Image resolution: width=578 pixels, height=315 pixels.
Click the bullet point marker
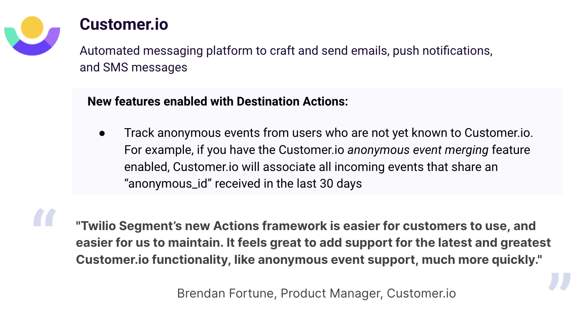(x=102, y=134)
